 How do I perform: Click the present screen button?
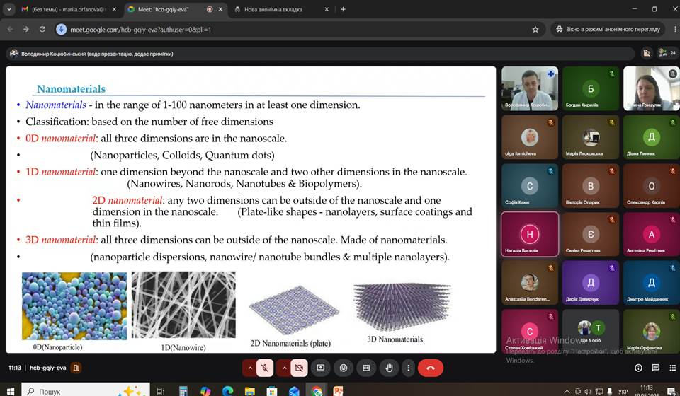tap(320, 368)
